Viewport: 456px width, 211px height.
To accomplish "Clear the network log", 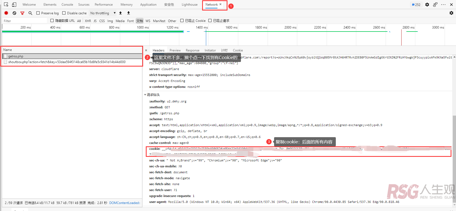I will (x=15, y=13).
